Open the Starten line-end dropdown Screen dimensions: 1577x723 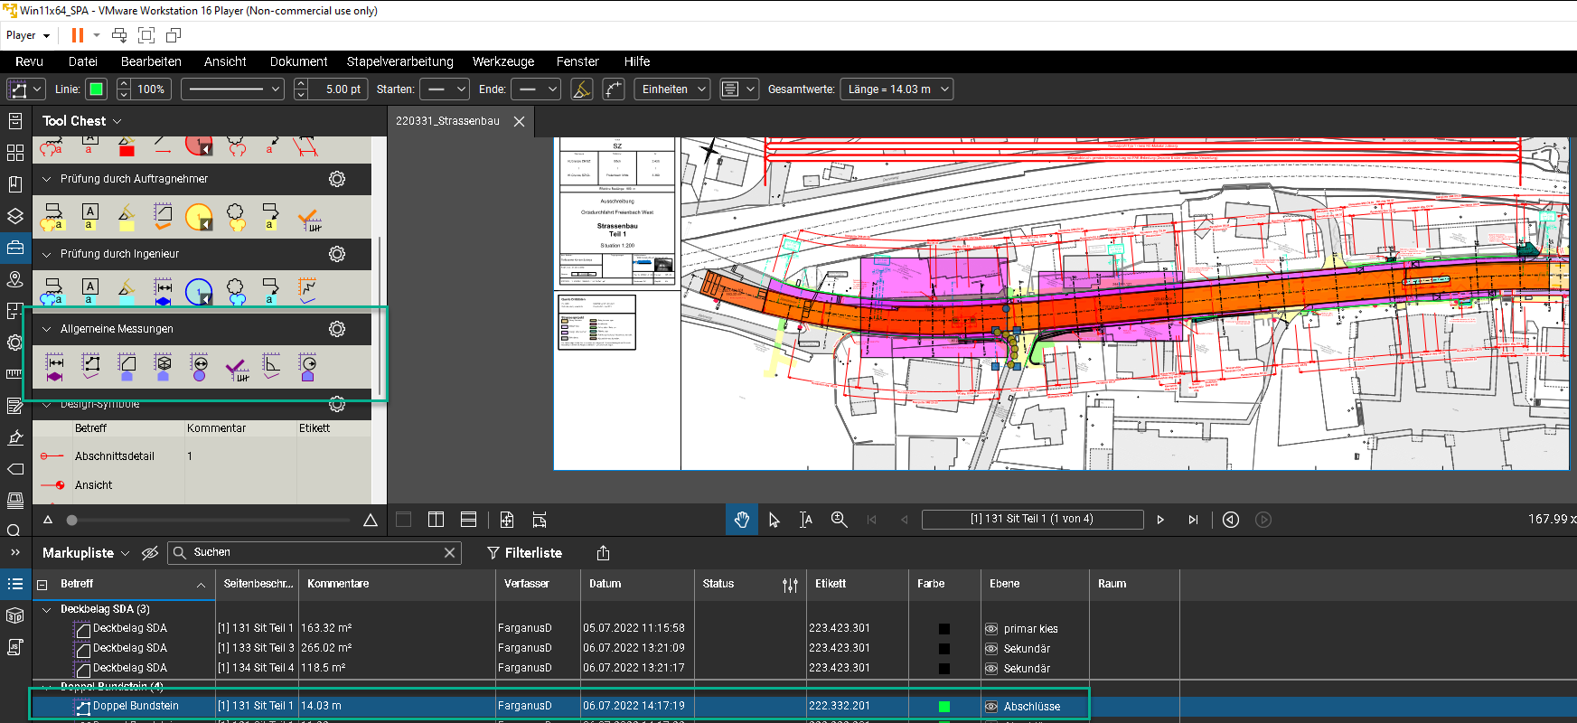(446, 89)
